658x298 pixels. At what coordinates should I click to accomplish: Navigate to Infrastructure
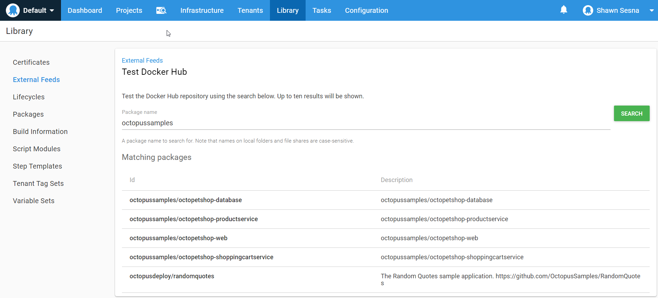coord(202,10)
